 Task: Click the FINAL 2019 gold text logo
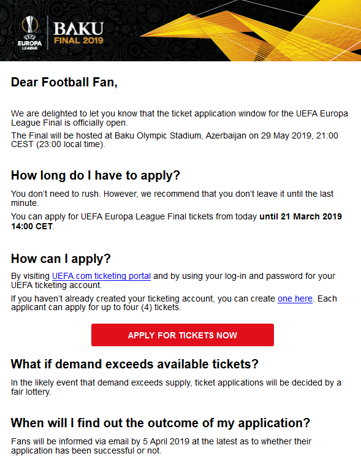[x=78, y=40]
